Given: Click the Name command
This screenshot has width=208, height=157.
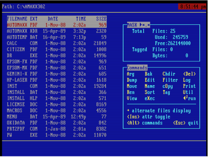Looking at the screenshot, I should (149, 86).
